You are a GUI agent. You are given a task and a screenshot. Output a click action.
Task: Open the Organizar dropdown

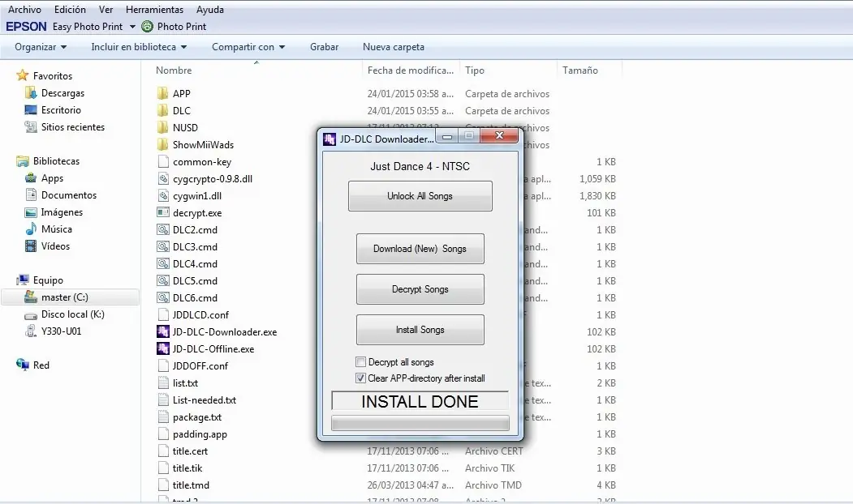pyautogui.click(x=41, y=47)
